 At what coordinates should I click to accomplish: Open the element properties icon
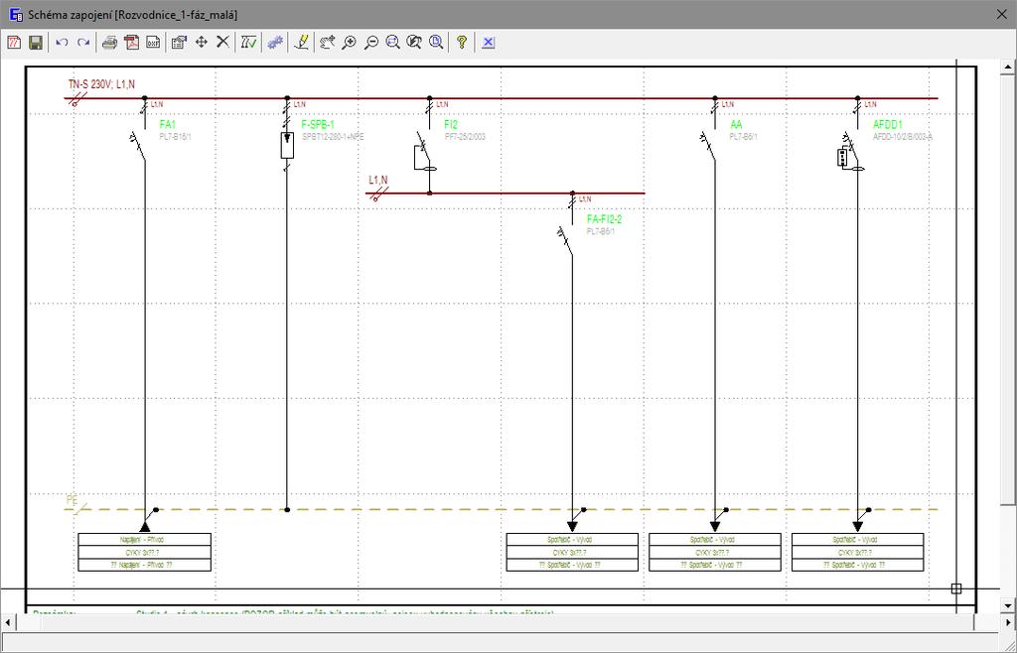tap(180, 42)
